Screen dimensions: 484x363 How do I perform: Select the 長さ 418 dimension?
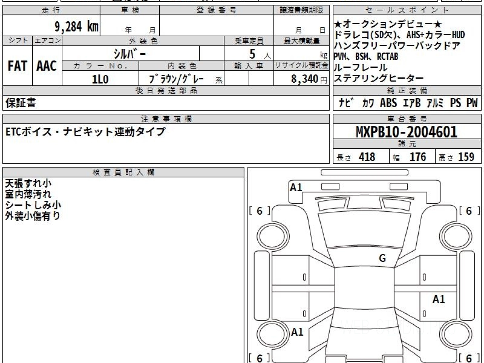(x=356, y=157)
